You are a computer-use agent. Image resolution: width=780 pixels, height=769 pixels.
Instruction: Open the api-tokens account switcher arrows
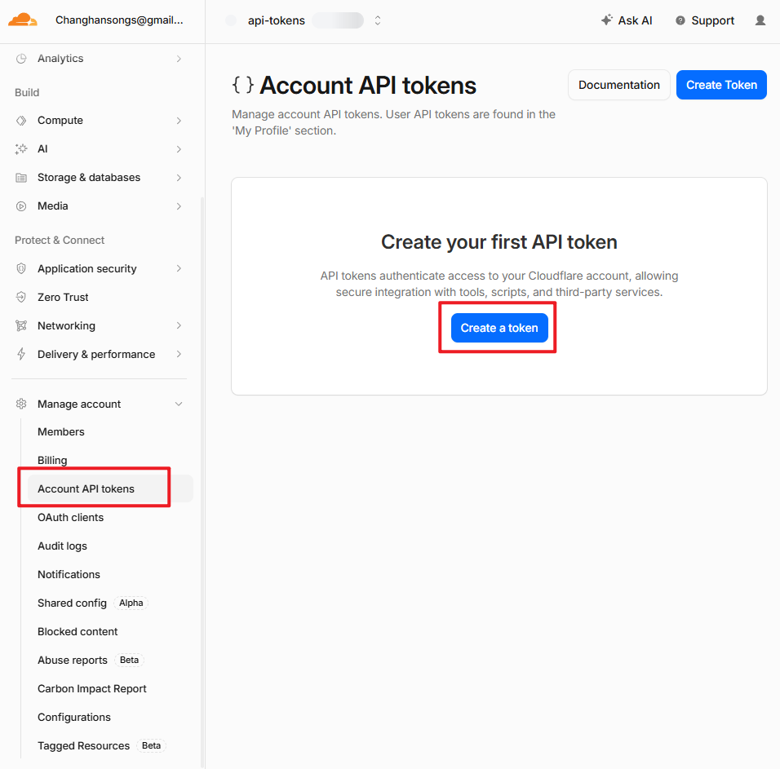pos(378,20)
